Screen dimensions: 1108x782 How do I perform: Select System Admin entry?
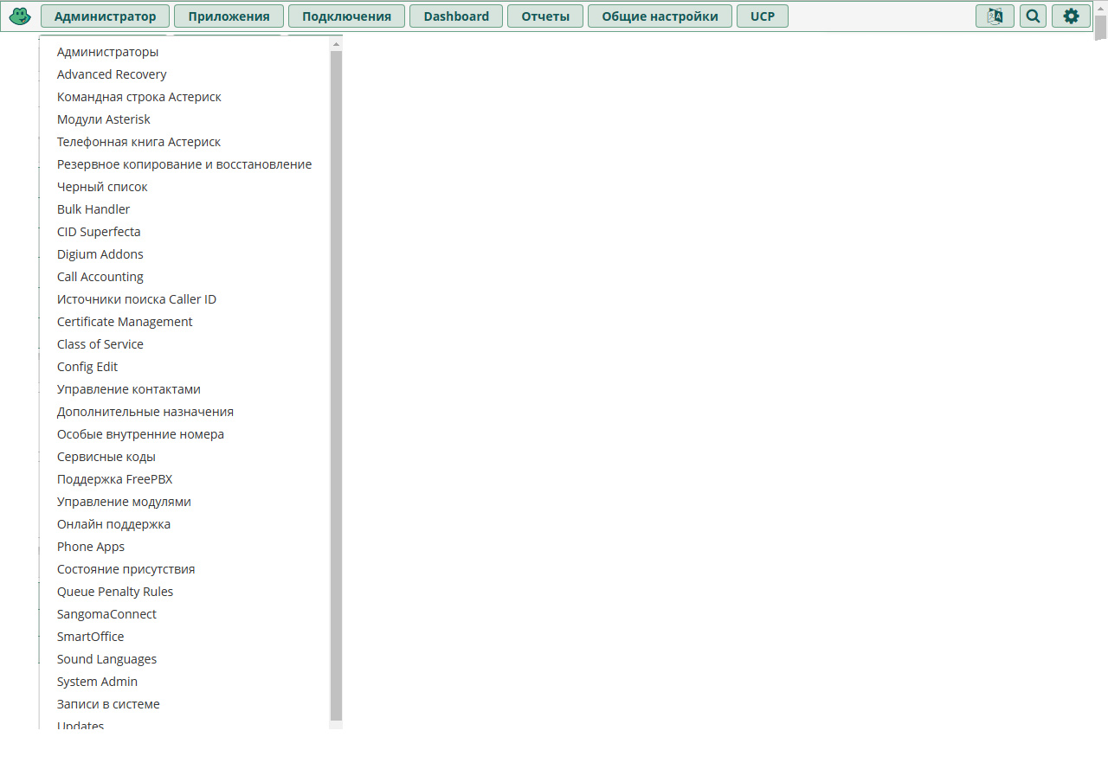(x=97, y=682)
